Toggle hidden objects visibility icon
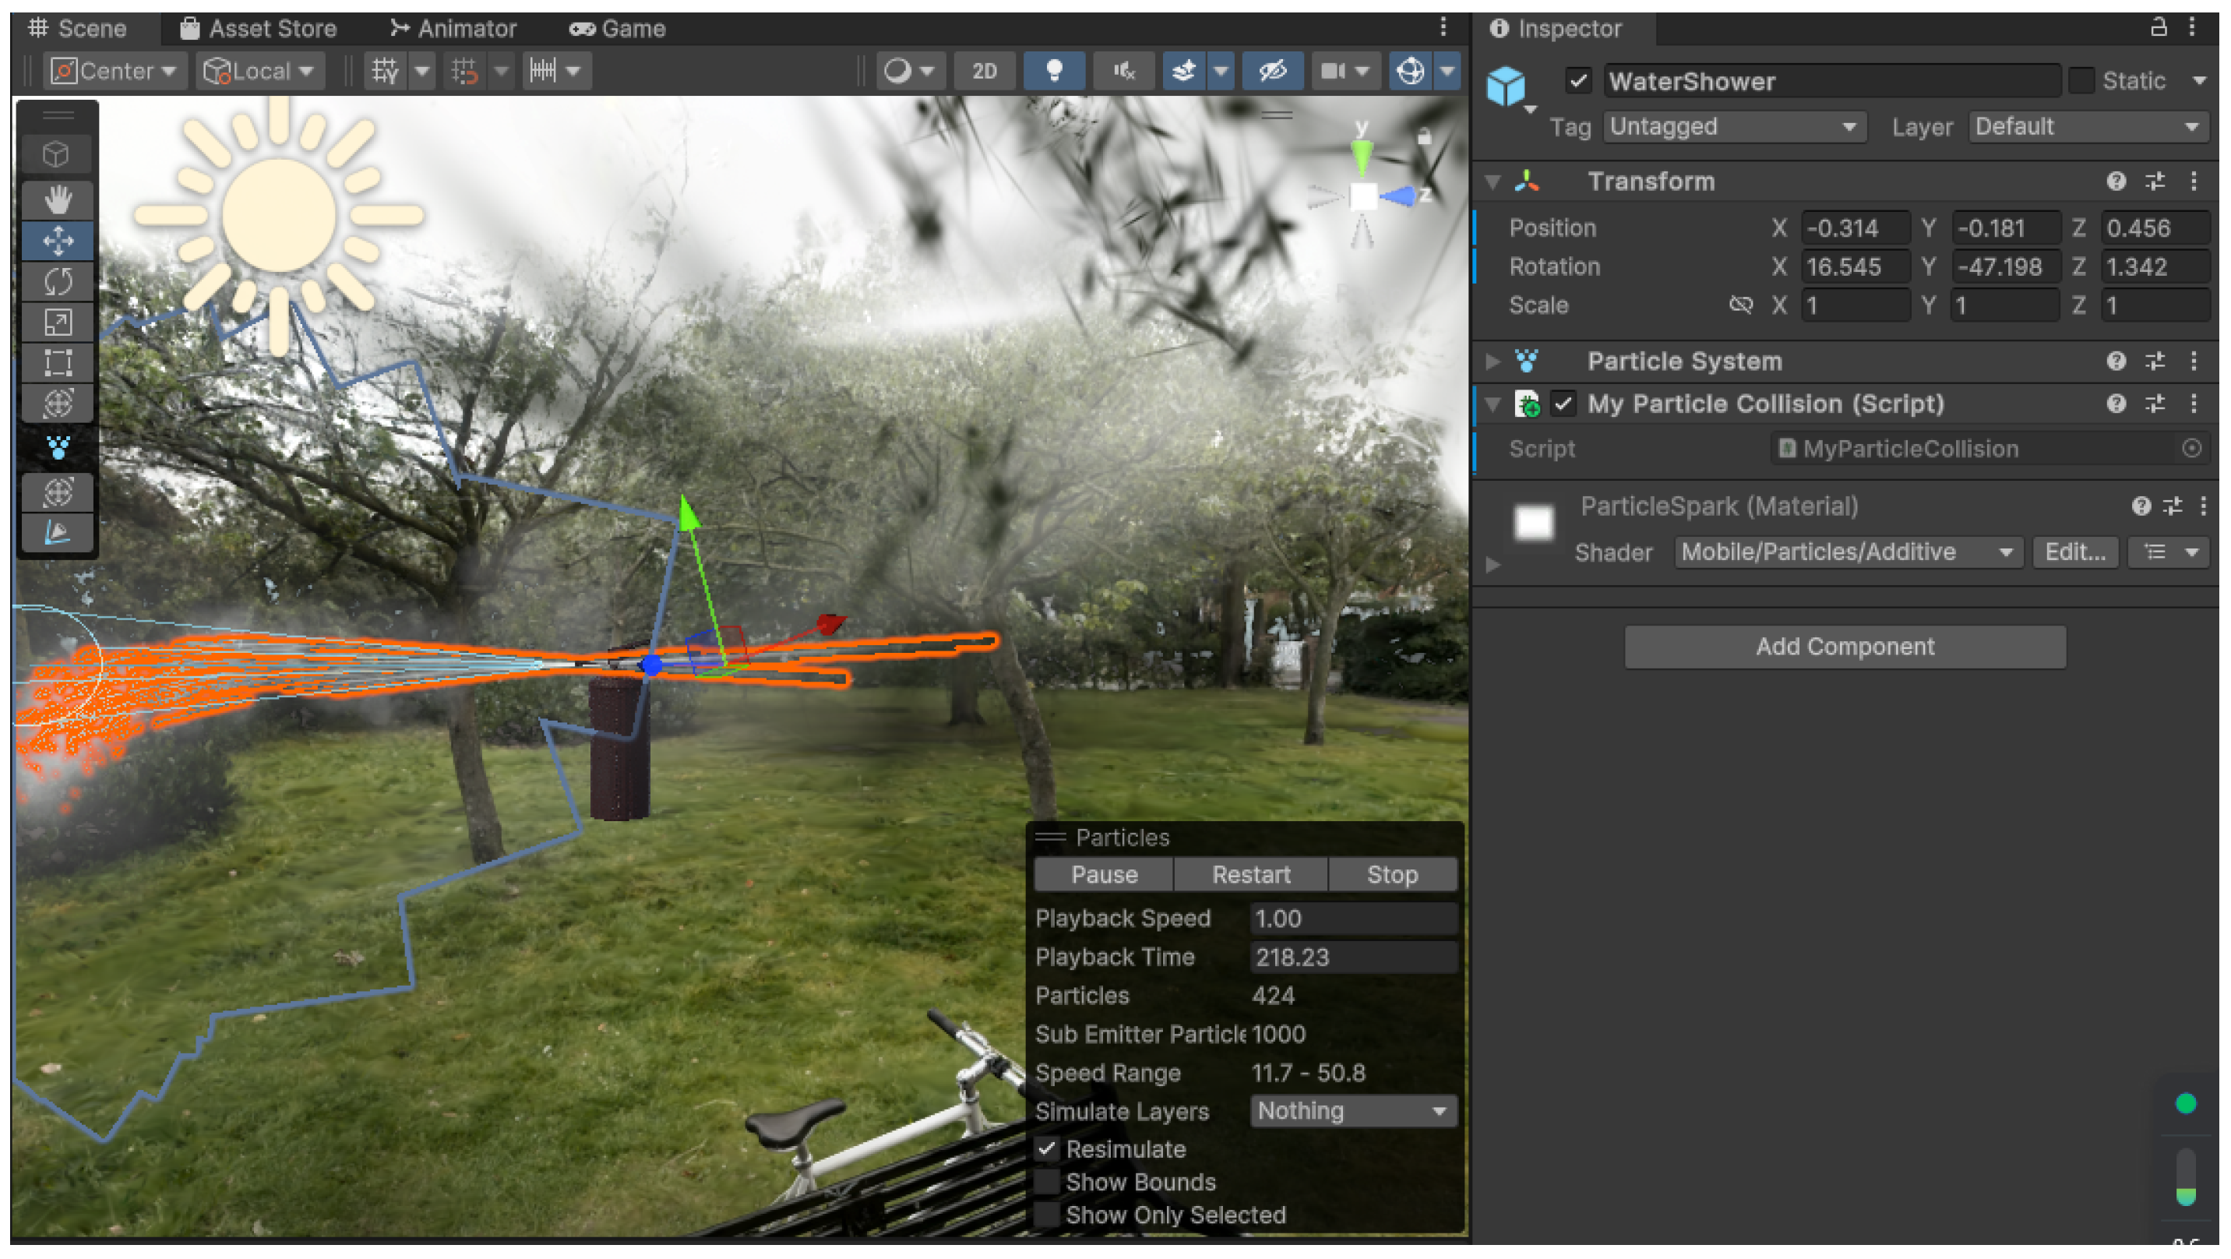This screenshot has height=1259, width=2231. [x=1271, y=71]
